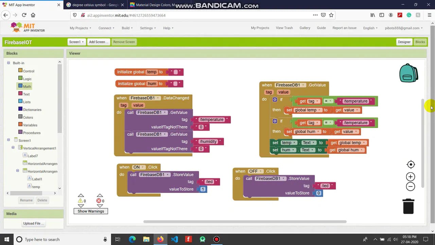Open the Screen1 screen selector dropdown

coord(76,42)
